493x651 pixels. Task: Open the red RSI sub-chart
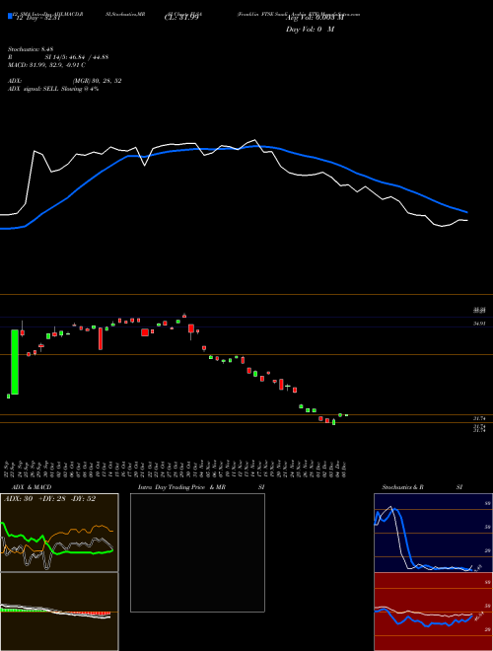pos(433,612)
